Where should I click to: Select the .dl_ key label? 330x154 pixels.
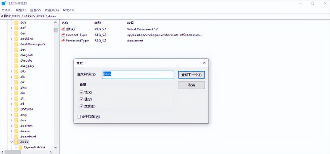point(22,99)
